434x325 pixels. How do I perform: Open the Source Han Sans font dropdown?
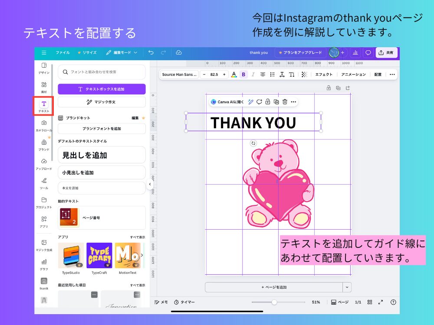coord(179,75)
